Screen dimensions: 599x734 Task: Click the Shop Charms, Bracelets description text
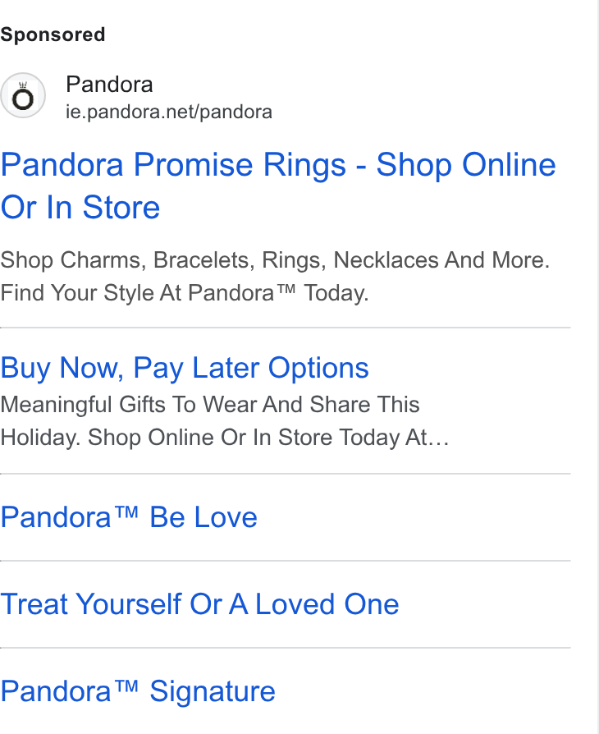click(x=275, y=260)
